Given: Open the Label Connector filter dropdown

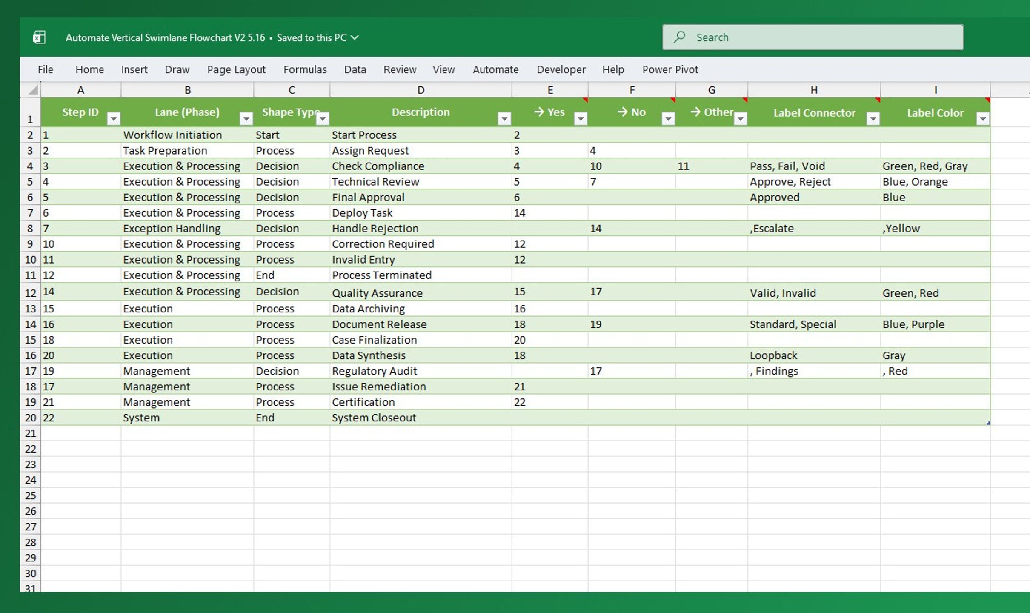Looking at the screenshot, I should tap(873, 118).
